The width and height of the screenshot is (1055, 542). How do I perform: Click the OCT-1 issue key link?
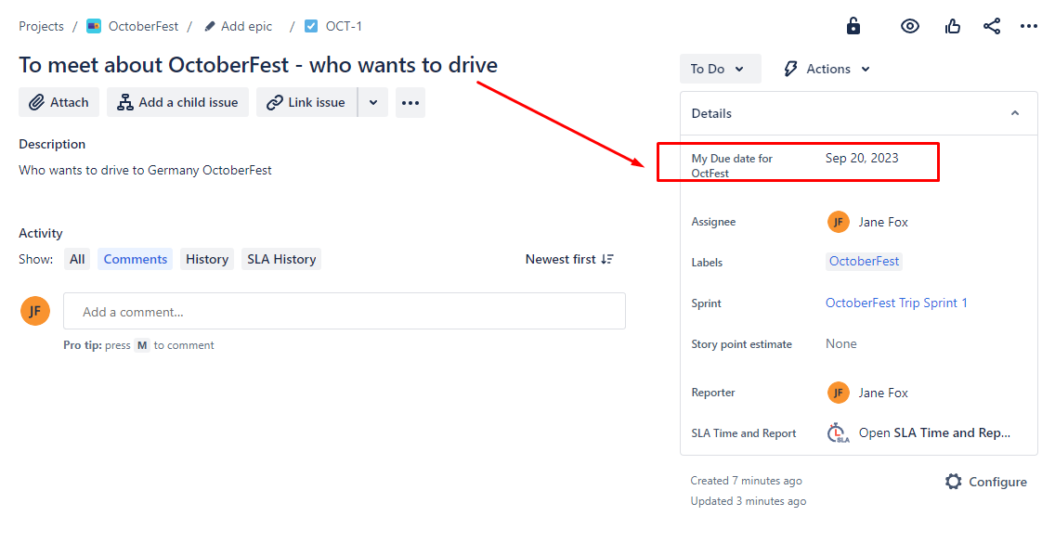[x=344, y=26]
